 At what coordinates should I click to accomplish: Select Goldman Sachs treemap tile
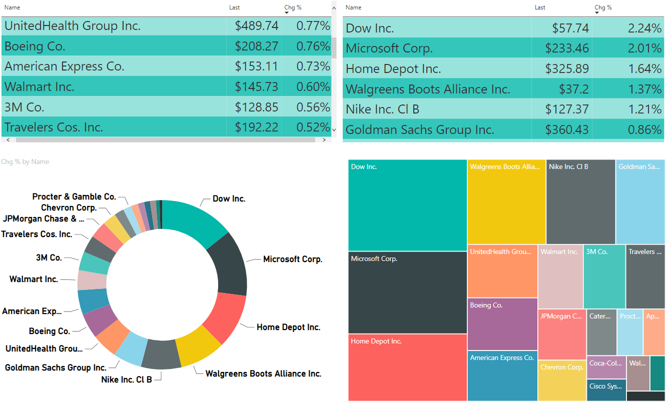pos(640,202)
